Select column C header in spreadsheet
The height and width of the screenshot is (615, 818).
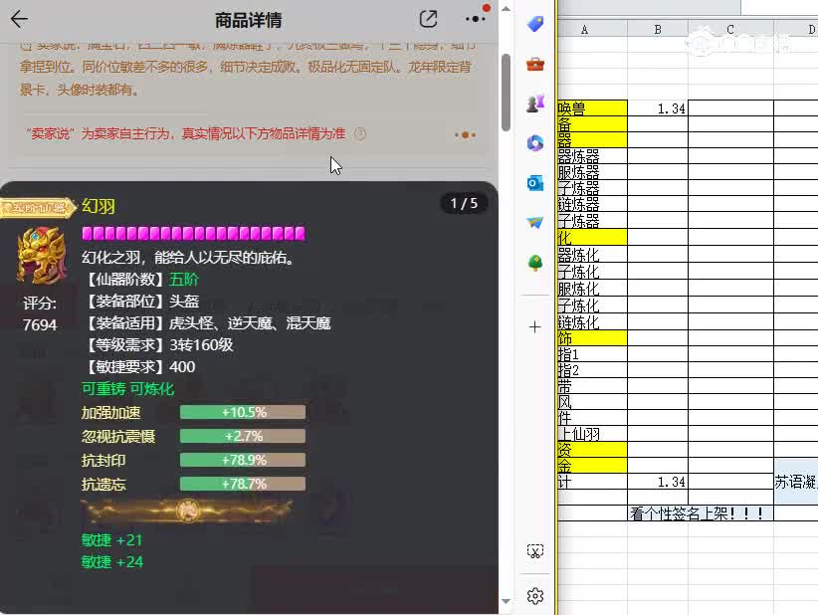pos(730,29)
